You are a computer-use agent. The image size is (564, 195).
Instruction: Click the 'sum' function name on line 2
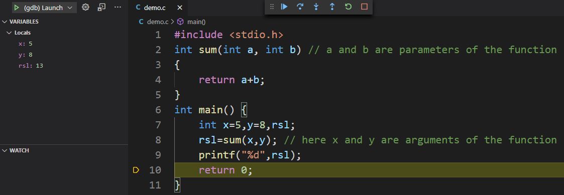click(208, 50)
